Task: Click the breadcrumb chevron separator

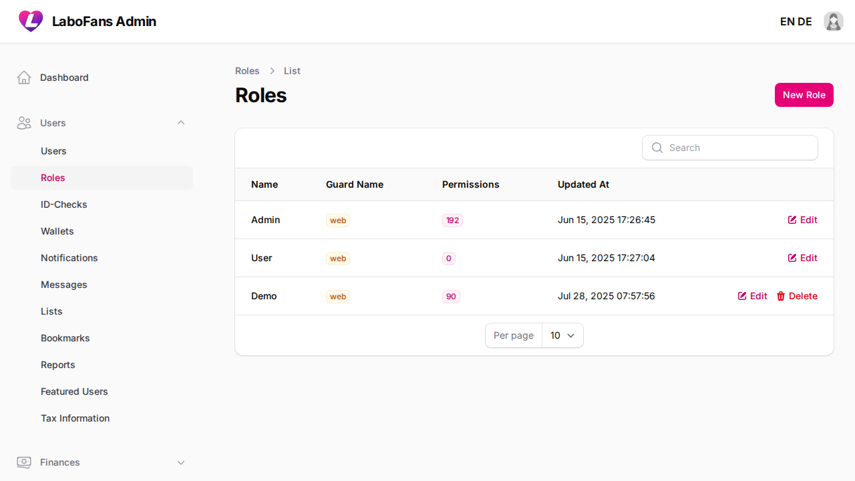Action: (272, 71)
